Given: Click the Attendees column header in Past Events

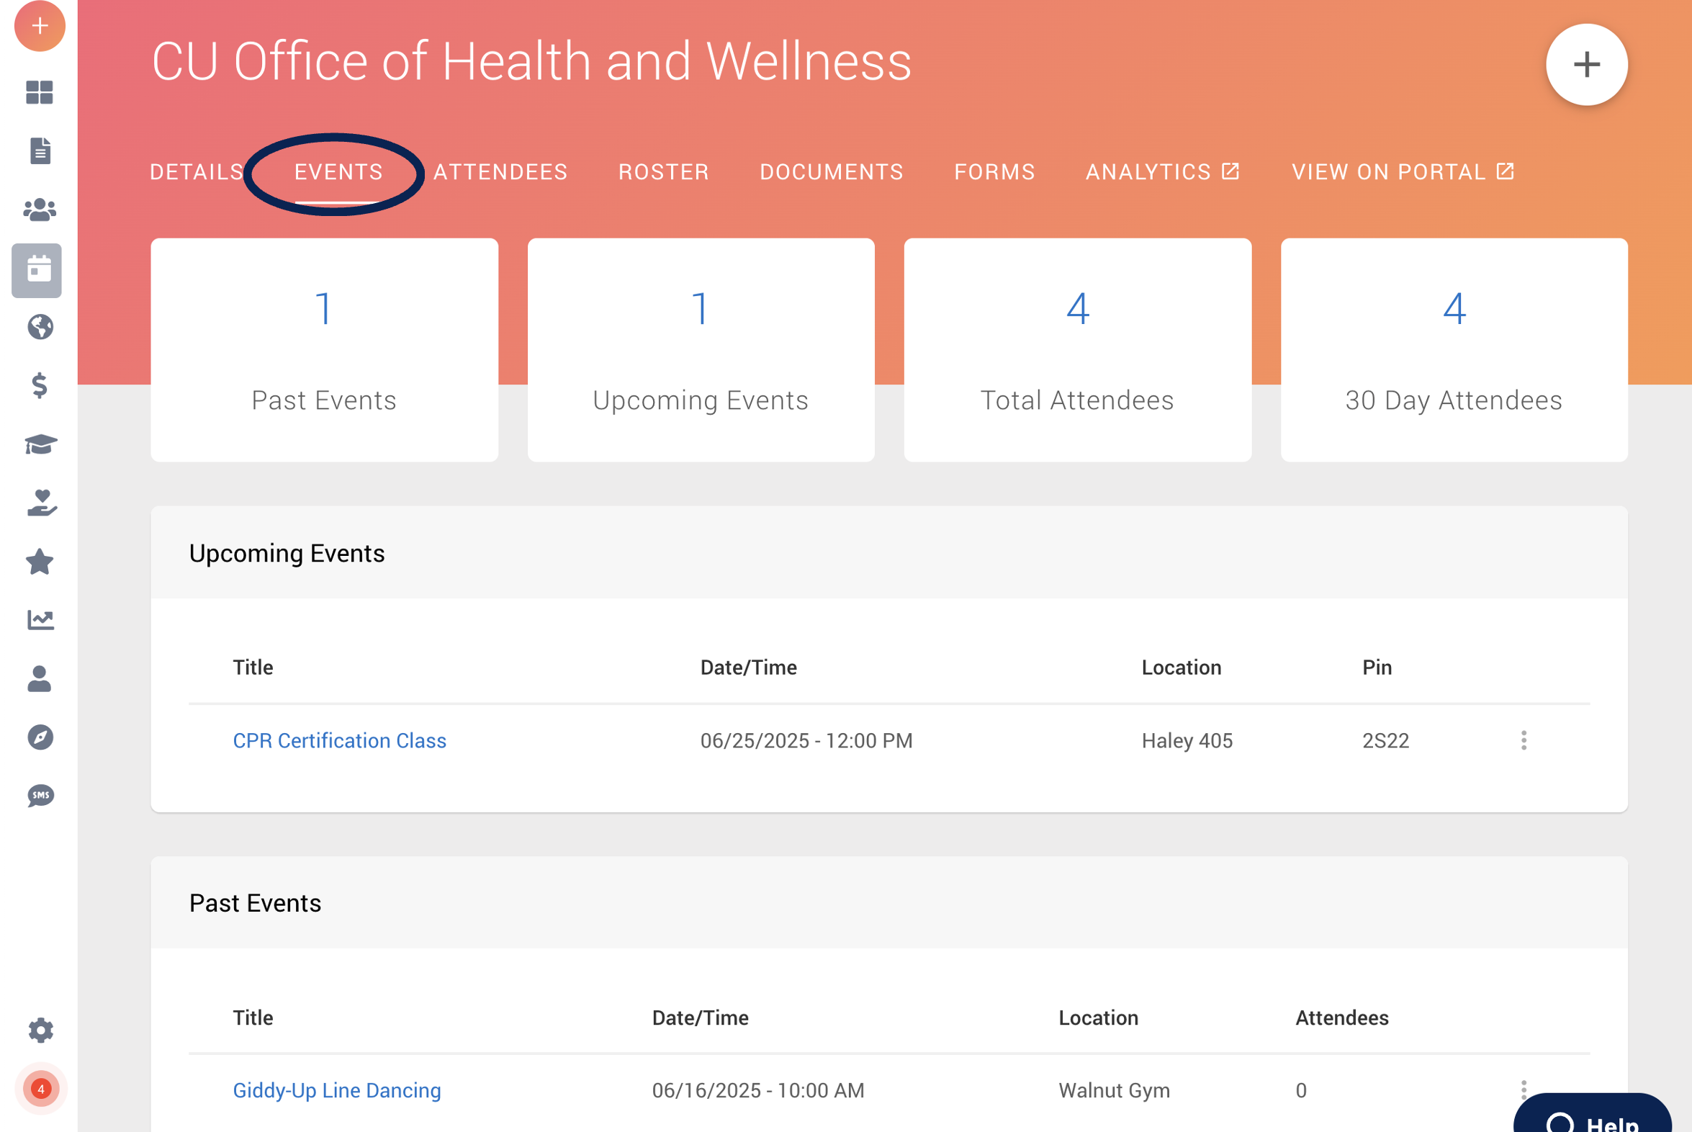Looking at the screenshot, I should pyautogui.click(x=1341, y=1018).
